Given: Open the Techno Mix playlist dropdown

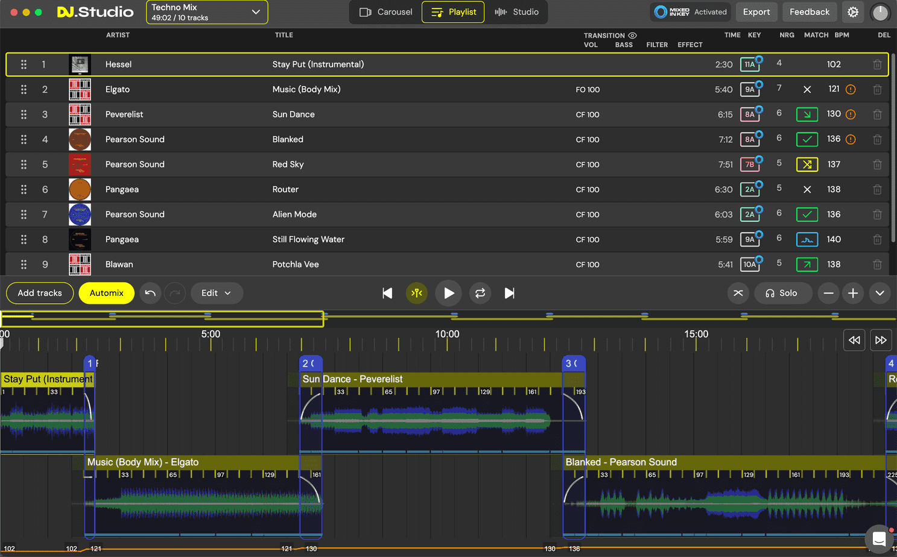Looking at the screenshot, I should 206,11.
